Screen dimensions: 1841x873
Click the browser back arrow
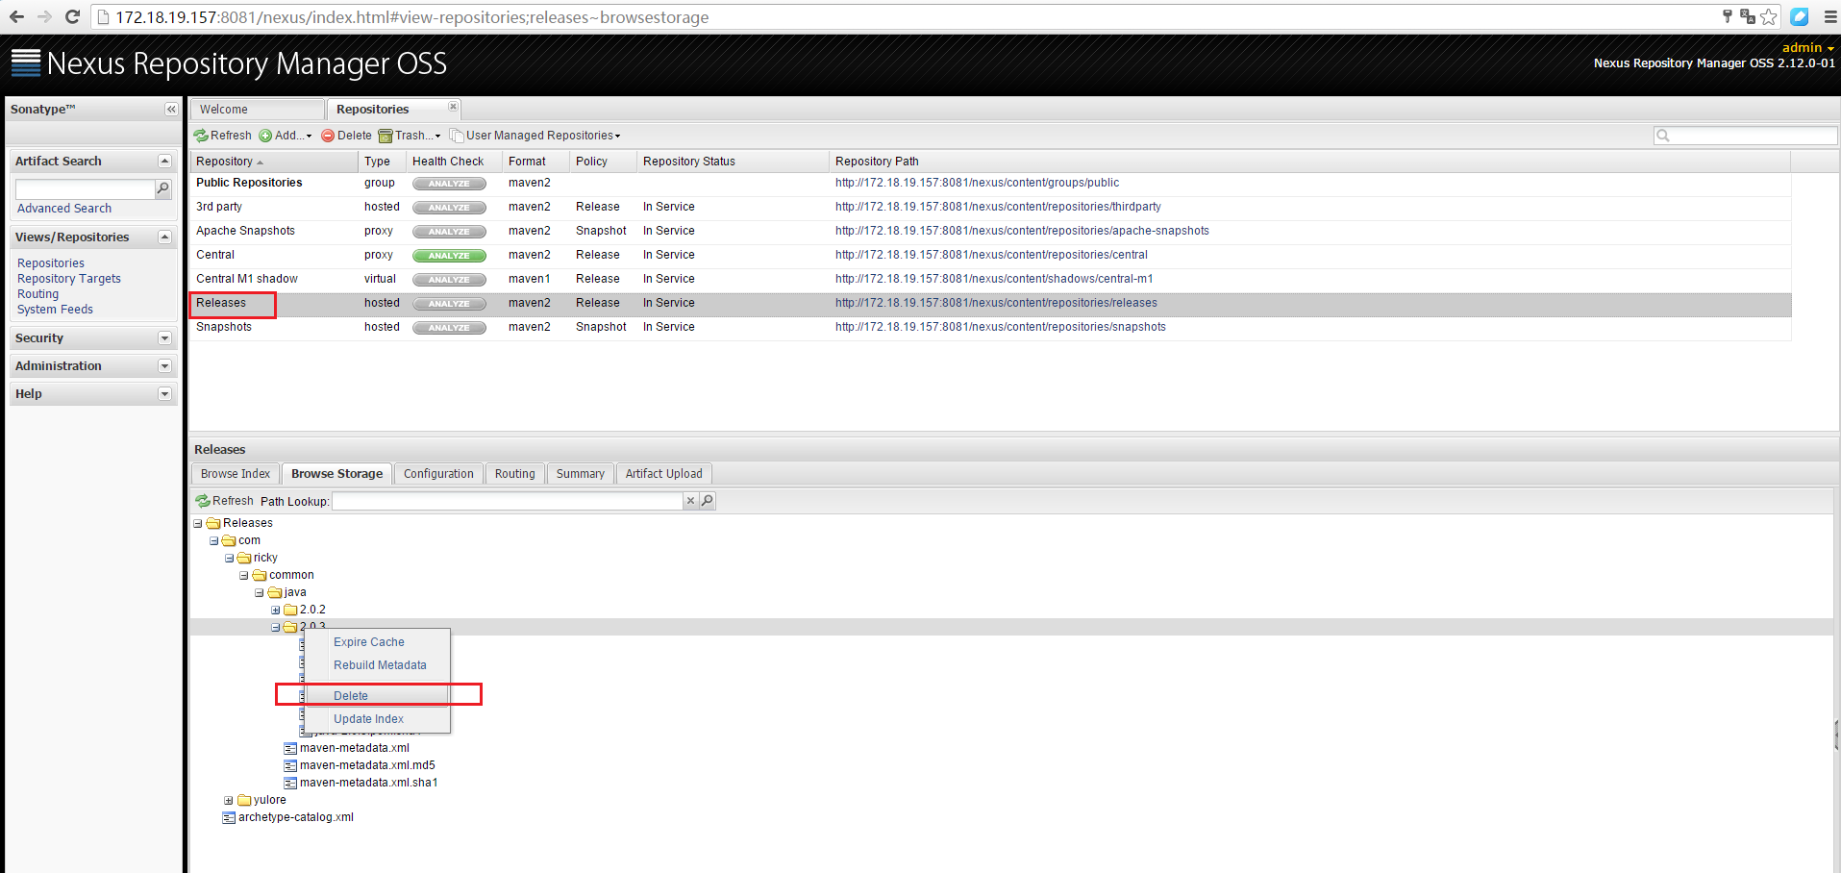[x=16, y=16]
